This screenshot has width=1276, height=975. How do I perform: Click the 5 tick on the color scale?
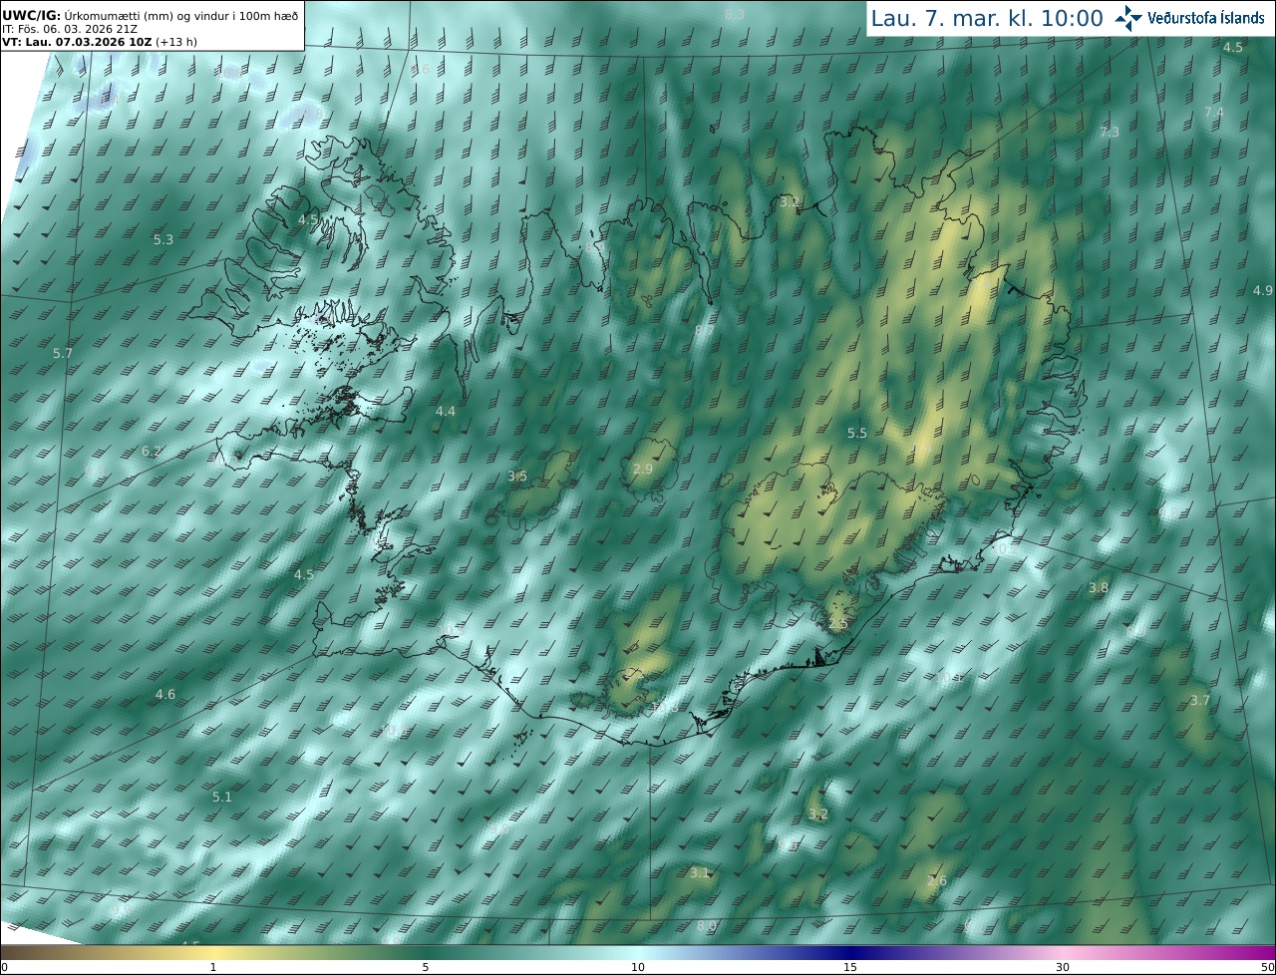pos(426,968)
